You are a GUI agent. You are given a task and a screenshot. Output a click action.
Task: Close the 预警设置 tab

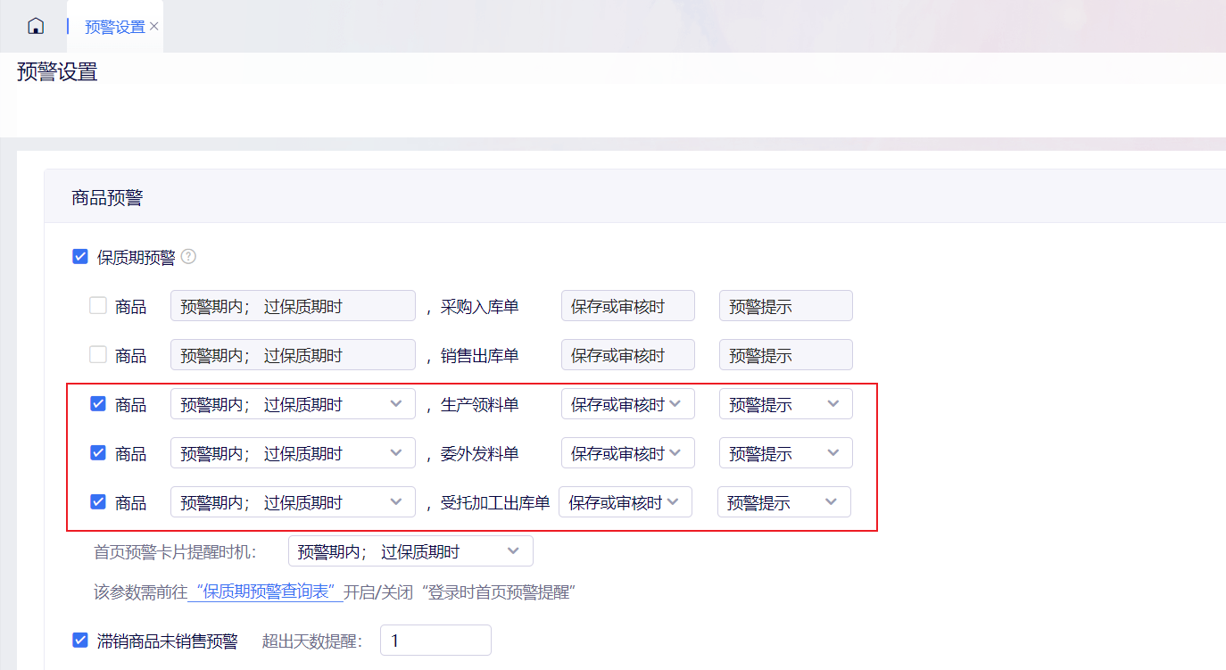point(154,27)
